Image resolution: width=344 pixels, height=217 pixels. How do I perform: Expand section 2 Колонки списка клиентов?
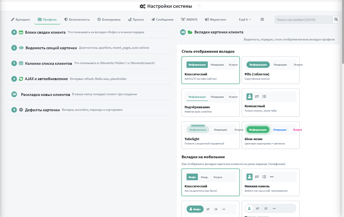click(89, 63)
